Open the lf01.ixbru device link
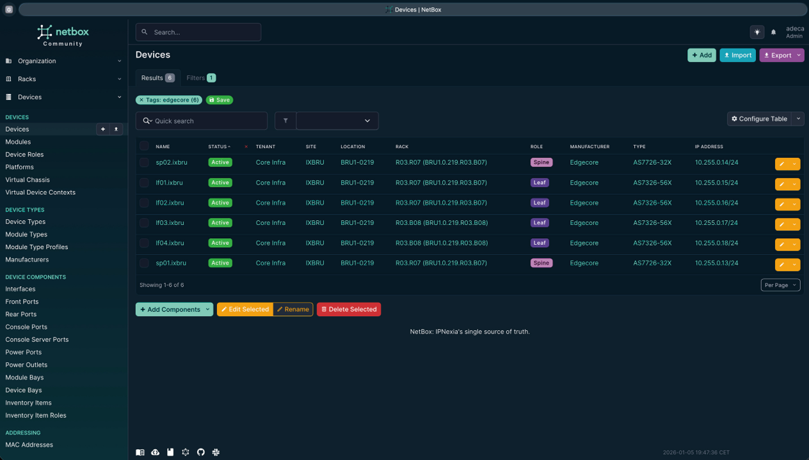This screenshot has width=809, height=460. (x=170, y=183)
